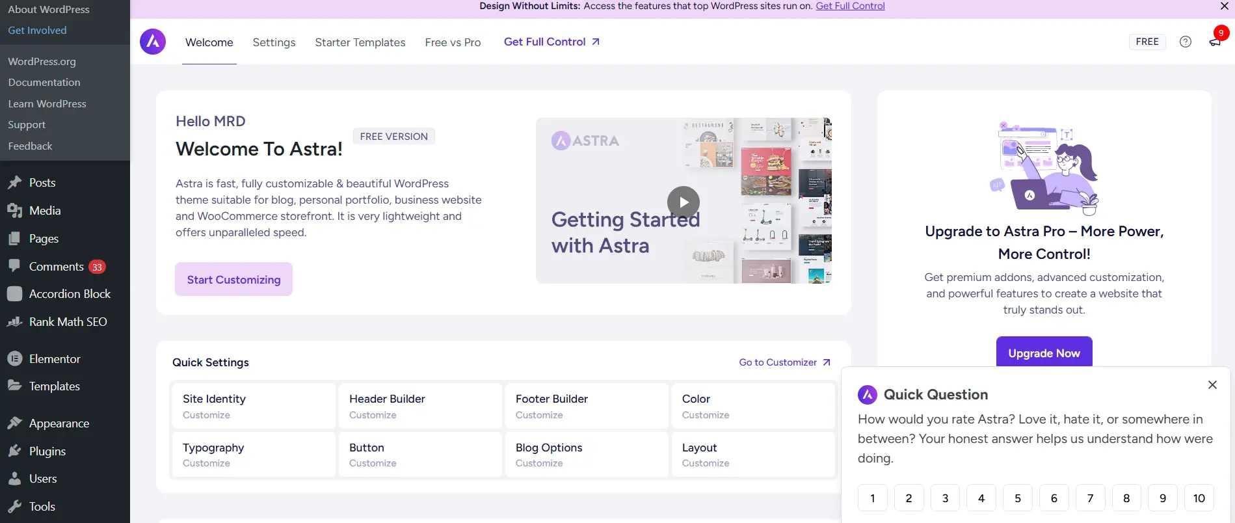Click the FREE badge in header
The height and width of the screenshot is (523, 1235).
[1147, 42]
